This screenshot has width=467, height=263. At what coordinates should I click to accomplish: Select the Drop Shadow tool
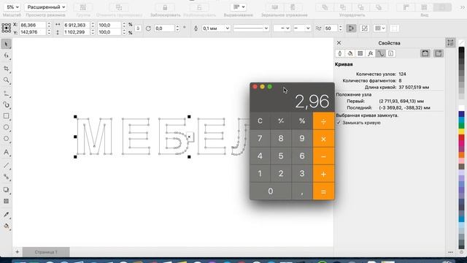pyautogui.click(x=7, y=190)
